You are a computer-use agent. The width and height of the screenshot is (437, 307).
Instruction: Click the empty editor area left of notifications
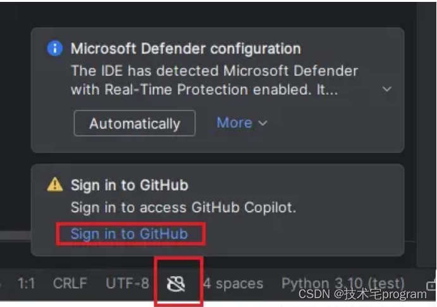click(15, 117)
